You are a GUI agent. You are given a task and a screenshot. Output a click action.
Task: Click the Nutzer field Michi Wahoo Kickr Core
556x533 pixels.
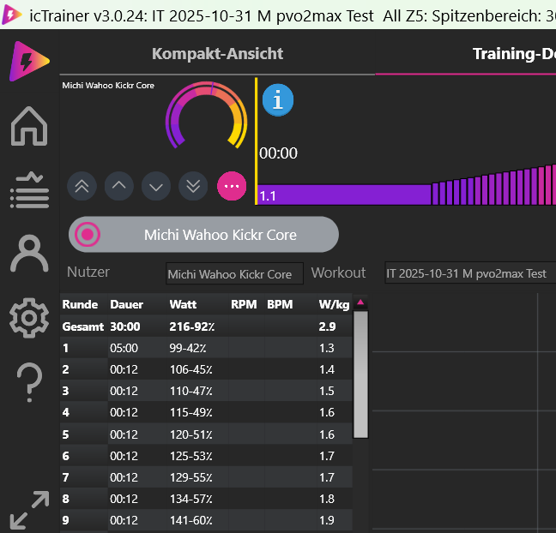coord(234,274)
